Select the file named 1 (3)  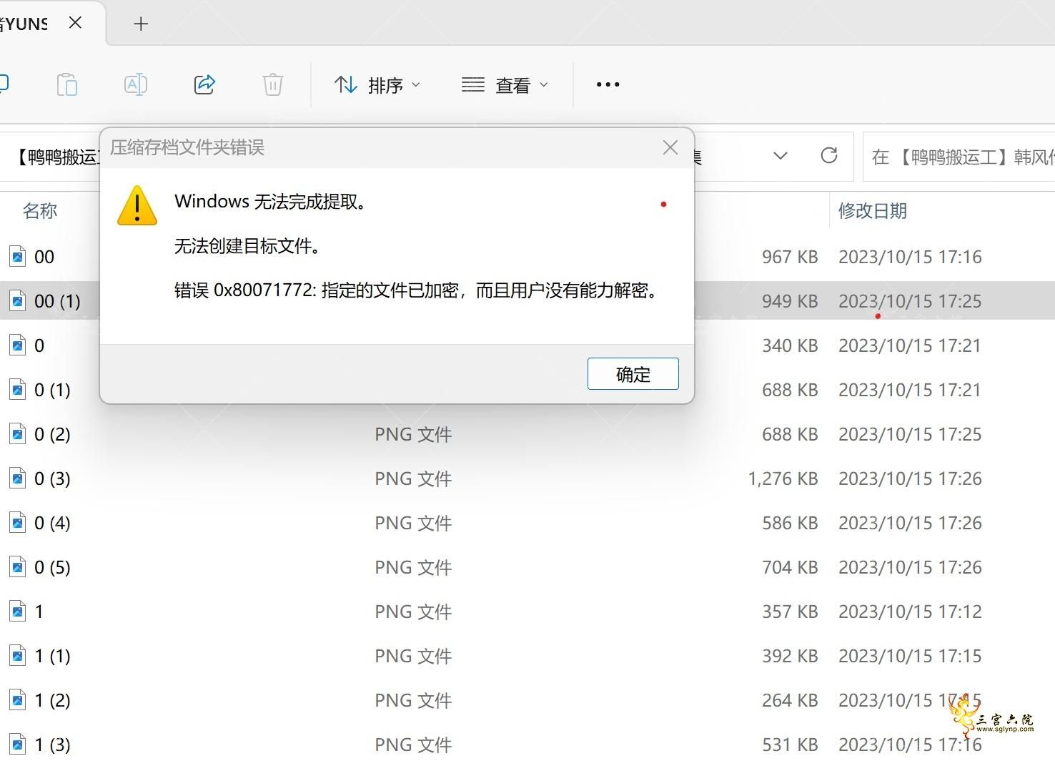pos(52,745)
